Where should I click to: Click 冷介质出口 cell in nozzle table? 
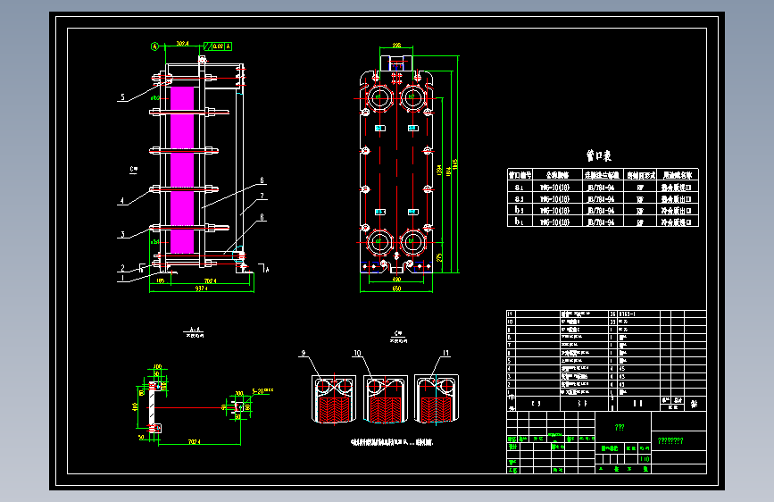point(677,210)
